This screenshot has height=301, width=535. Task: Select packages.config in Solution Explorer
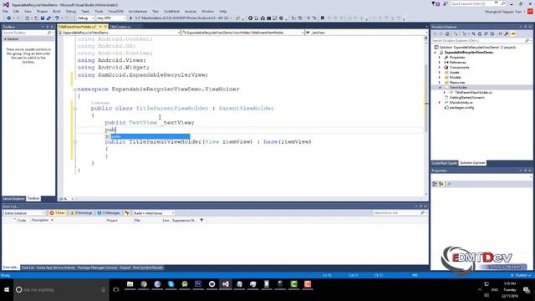click(461, 108)
